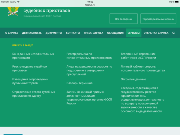Open Открытые данные link
The width and height of the screenshot is (180, 135).
point(133,79)
